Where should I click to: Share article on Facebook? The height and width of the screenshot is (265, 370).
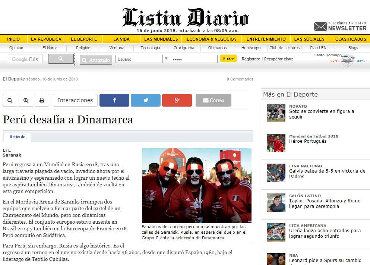[114, 100]
